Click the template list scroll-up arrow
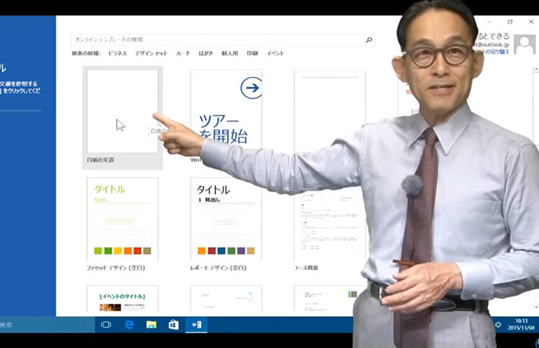Screen dimensions: 539x348 click(x=536, y=70)
